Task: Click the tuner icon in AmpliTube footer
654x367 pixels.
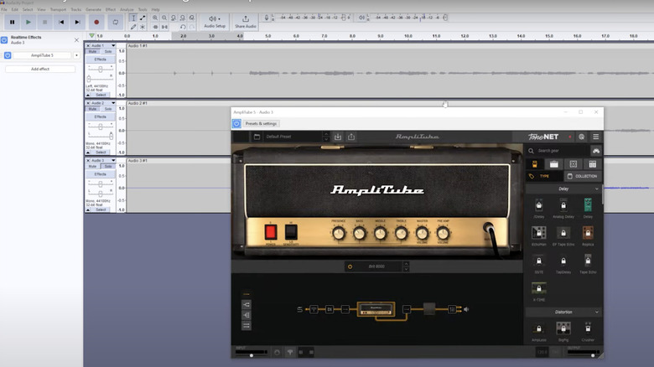Action: (x=290, y=353)
